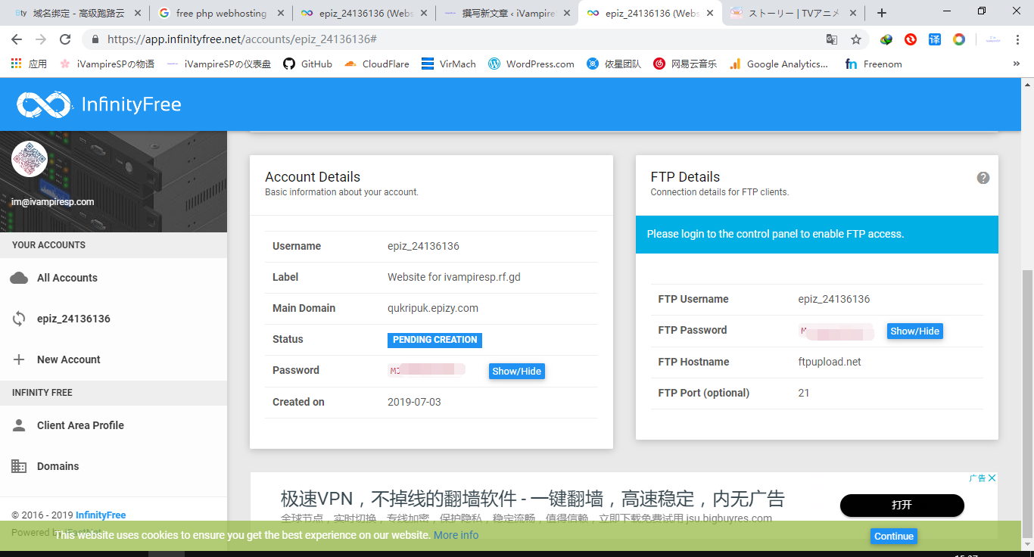The height and width of the screenshot is (557, 1034).
Task: Click the account username epiz_24136136 value
Action: coord(423,246)
